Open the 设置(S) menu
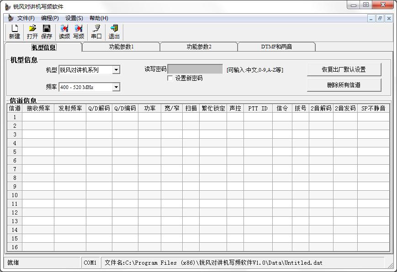The image size is (397, 272). pyautogui.click(x=74, y=18)
